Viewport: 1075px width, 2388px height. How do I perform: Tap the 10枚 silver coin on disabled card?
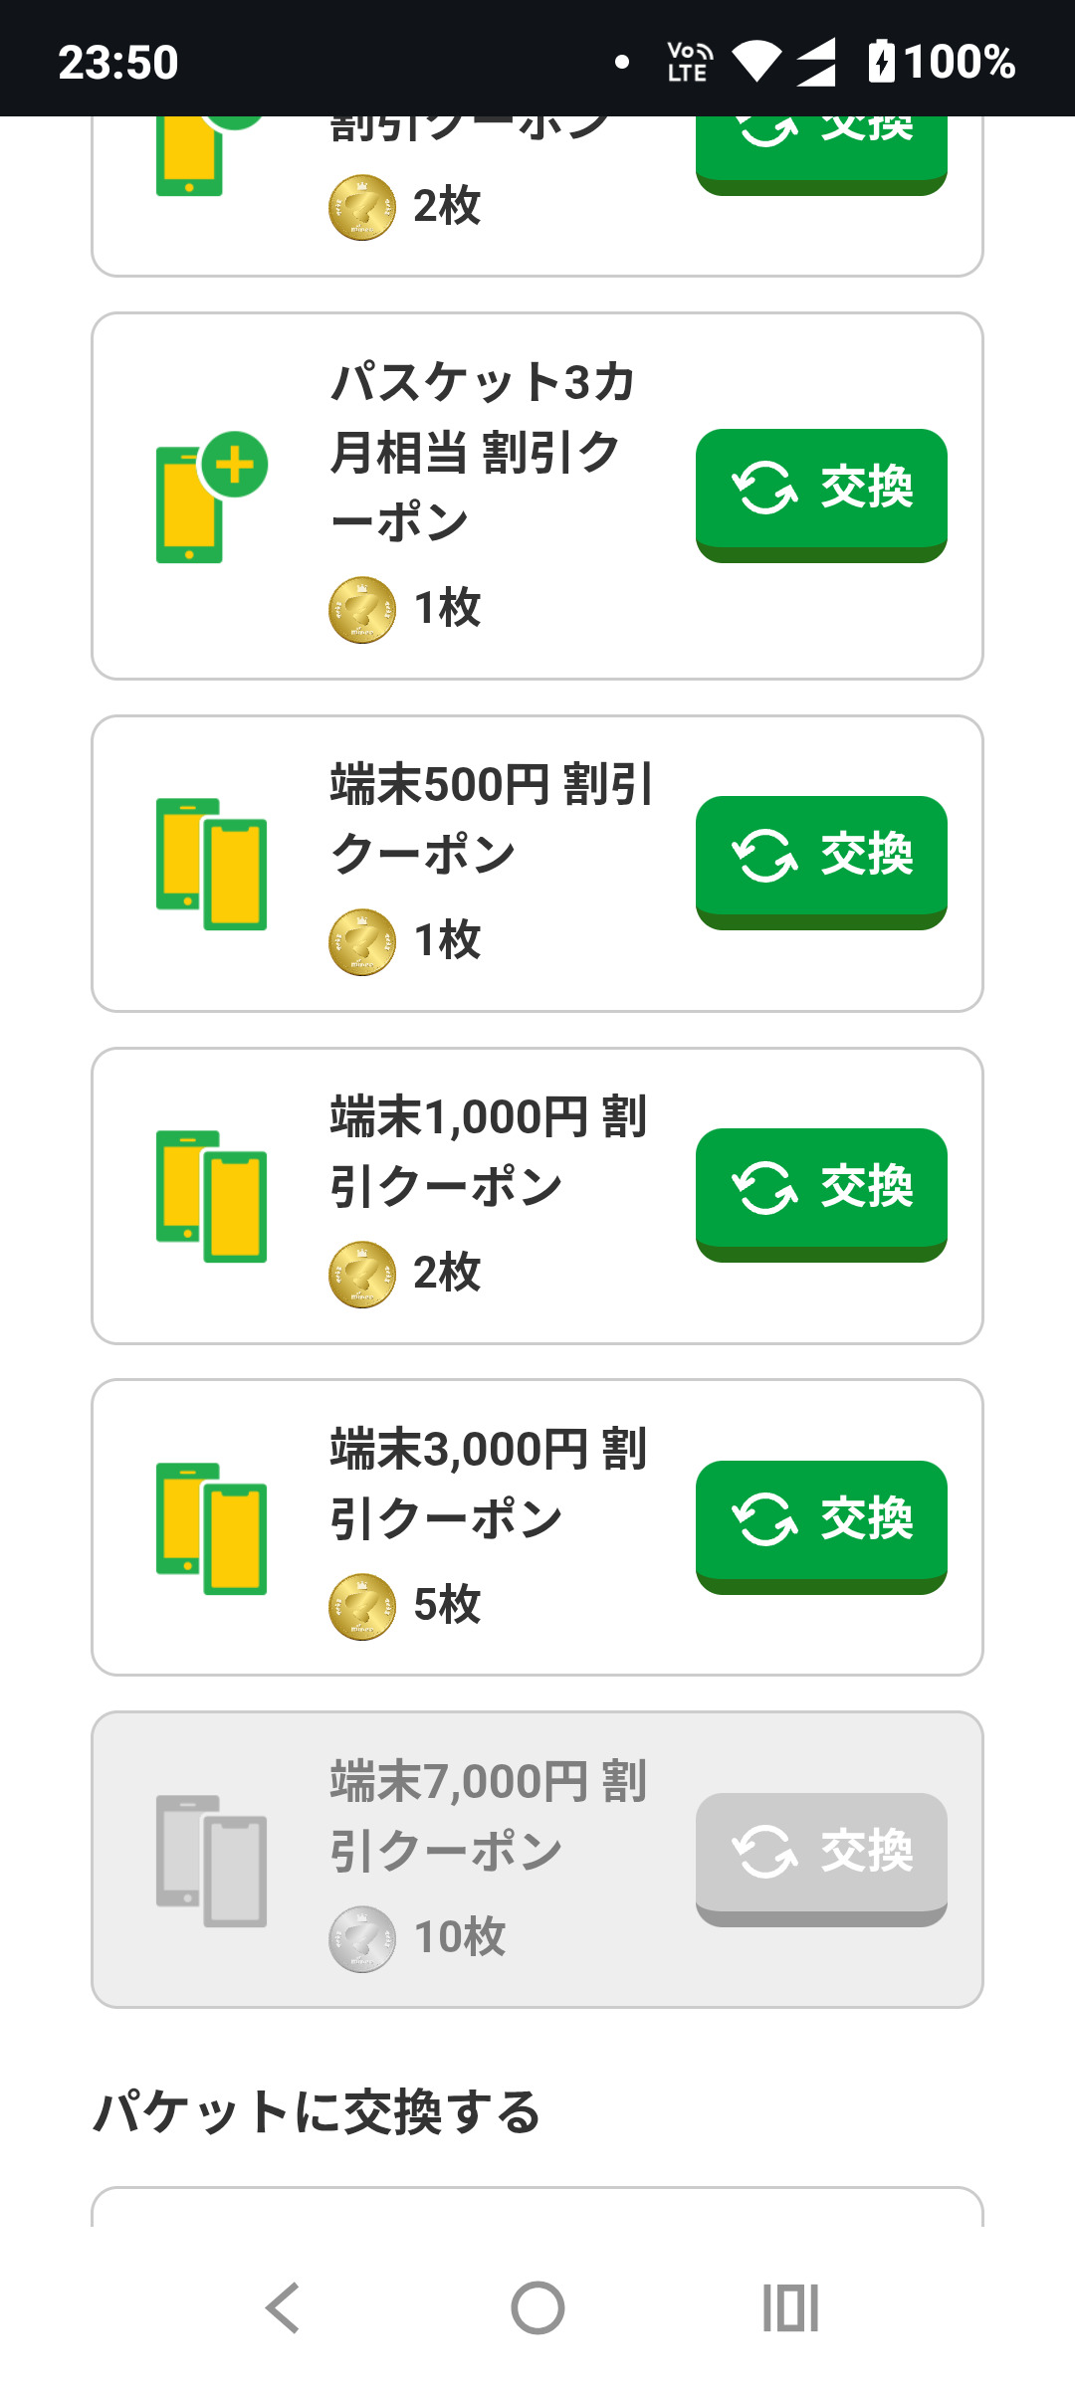[362, 1938]
